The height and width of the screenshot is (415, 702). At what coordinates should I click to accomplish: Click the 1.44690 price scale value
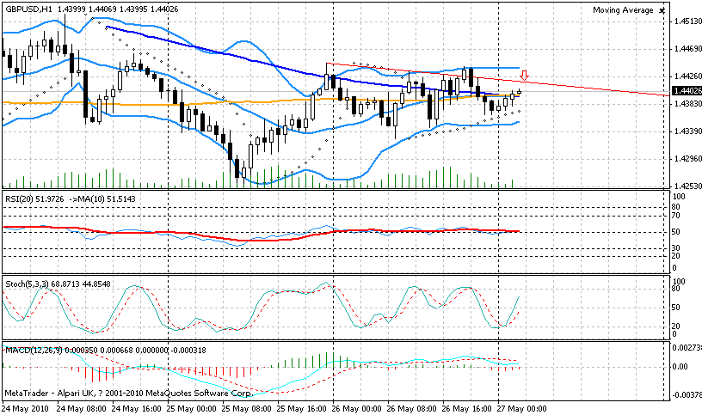(687, 49)
